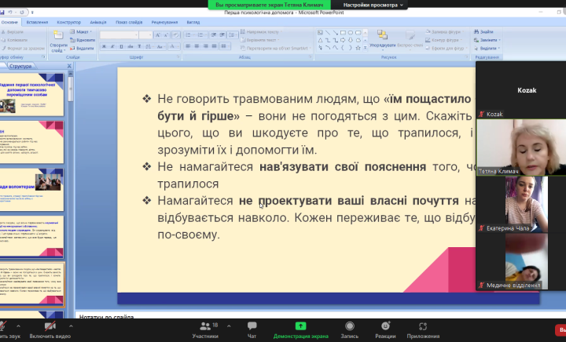Screen dimensions: 566x342
Task: Click Виділити select button
Action: pyautogui.click(x=487, y=48)
